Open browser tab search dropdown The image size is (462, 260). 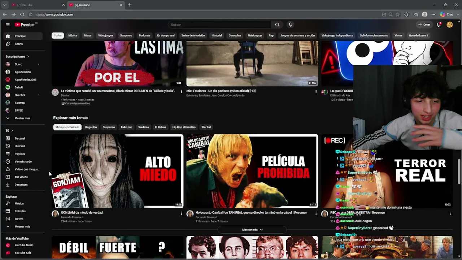(5, 5)
